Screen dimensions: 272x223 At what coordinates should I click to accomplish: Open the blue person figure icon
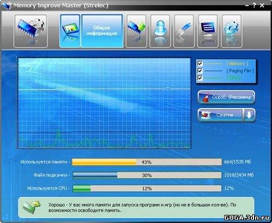160,31
